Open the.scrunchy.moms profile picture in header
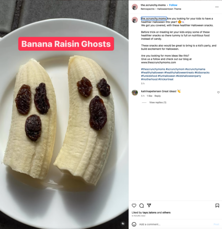This screenshot has width=222, height=229. tap(135, 7)
